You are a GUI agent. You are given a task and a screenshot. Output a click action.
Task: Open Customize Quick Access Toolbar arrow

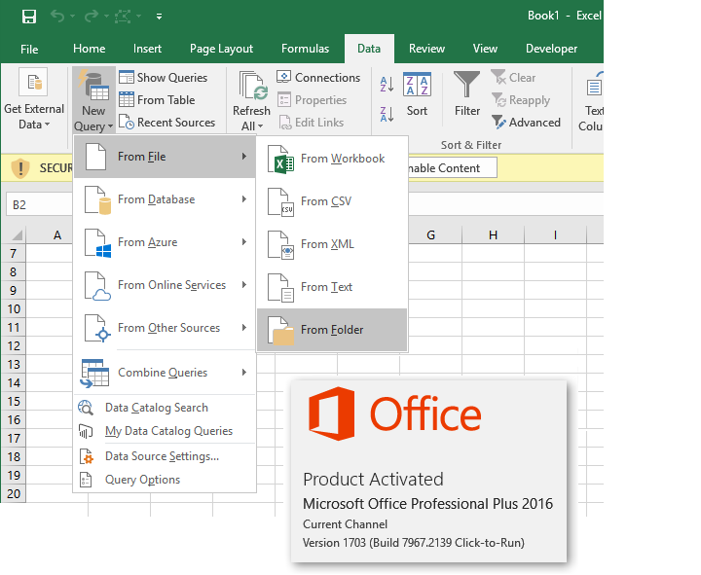click(x=159, y=17)
